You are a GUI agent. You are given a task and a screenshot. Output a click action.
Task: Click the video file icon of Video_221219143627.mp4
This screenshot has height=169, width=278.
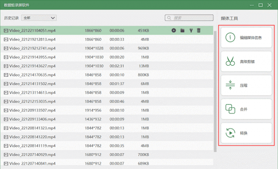pos(6,66)
